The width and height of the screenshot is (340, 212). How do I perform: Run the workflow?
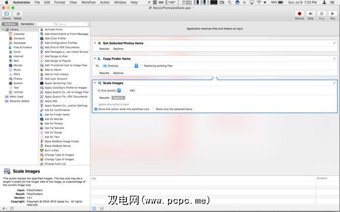332,14
